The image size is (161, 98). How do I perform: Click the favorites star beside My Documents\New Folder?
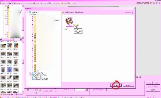point(63,12)
